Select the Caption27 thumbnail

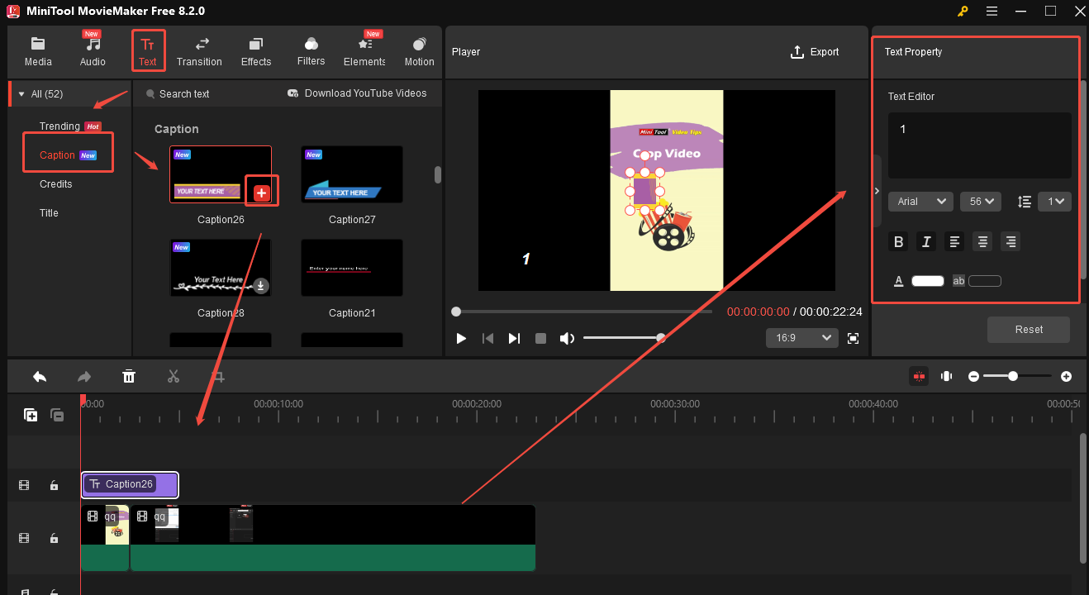click(352, 174)
